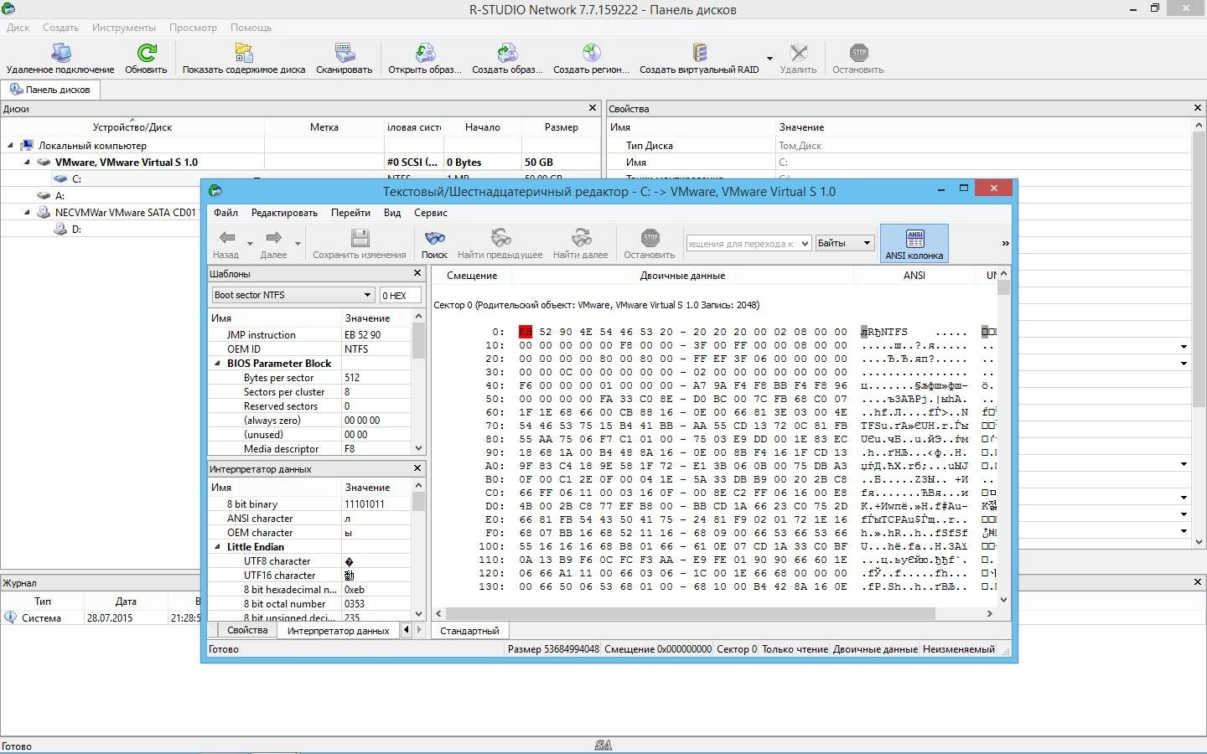Open the Перейти menu
The image size is (1207, 754).
(350, 213)
